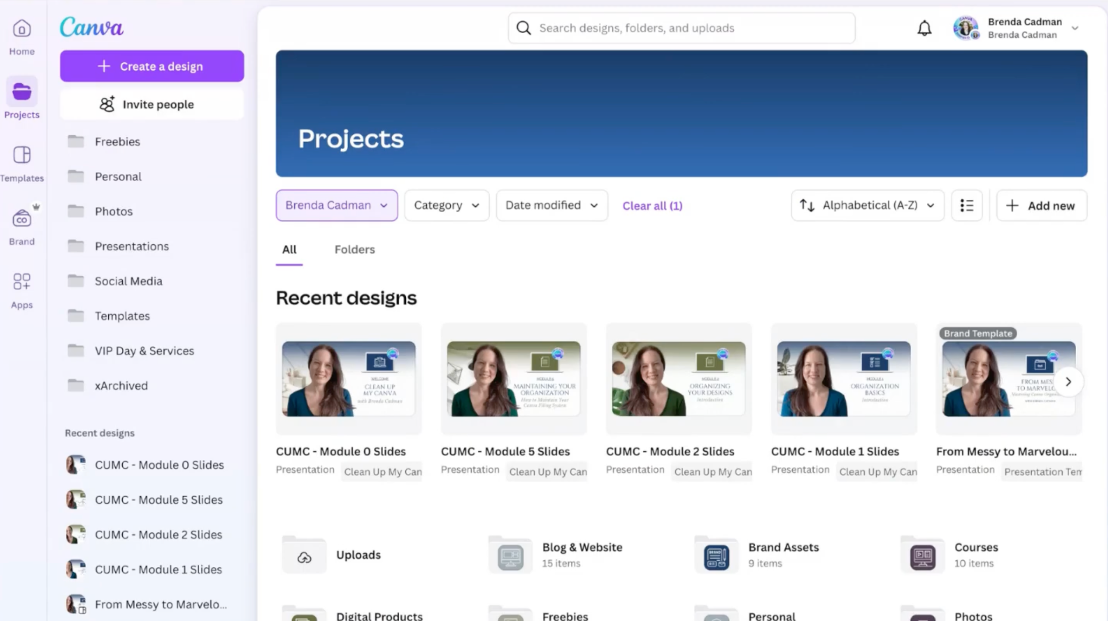This screenshot has height=621, width=1108.
Task: Click CUMC - Module 2 Slides in sidebar
Action: [151, 535]
